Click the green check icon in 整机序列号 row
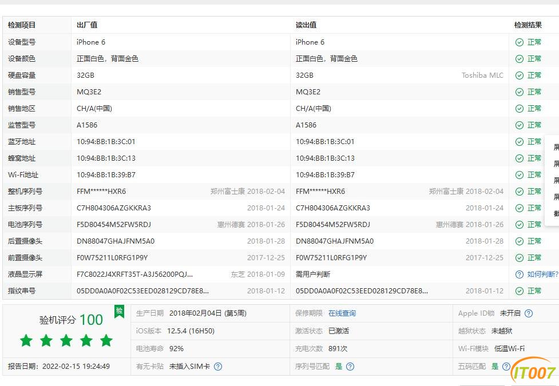The width and height of the screenshot is (559, 386). coord(520,192)
